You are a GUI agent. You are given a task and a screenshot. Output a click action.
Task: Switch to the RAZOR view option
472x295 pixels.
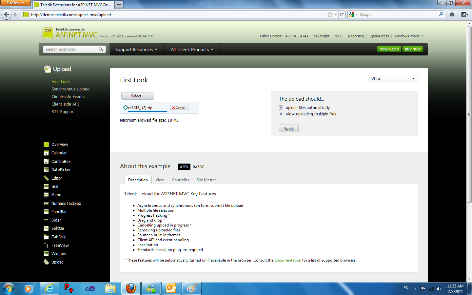199,167
